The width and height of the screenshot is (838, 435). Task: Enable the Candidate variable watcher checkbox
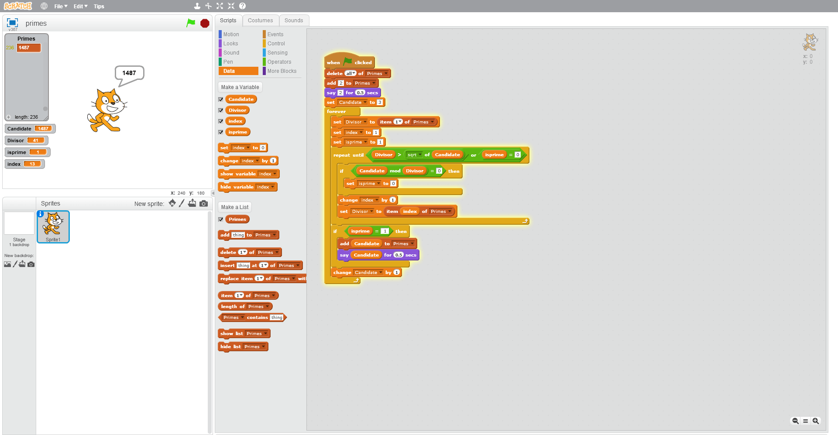point(221,99)
